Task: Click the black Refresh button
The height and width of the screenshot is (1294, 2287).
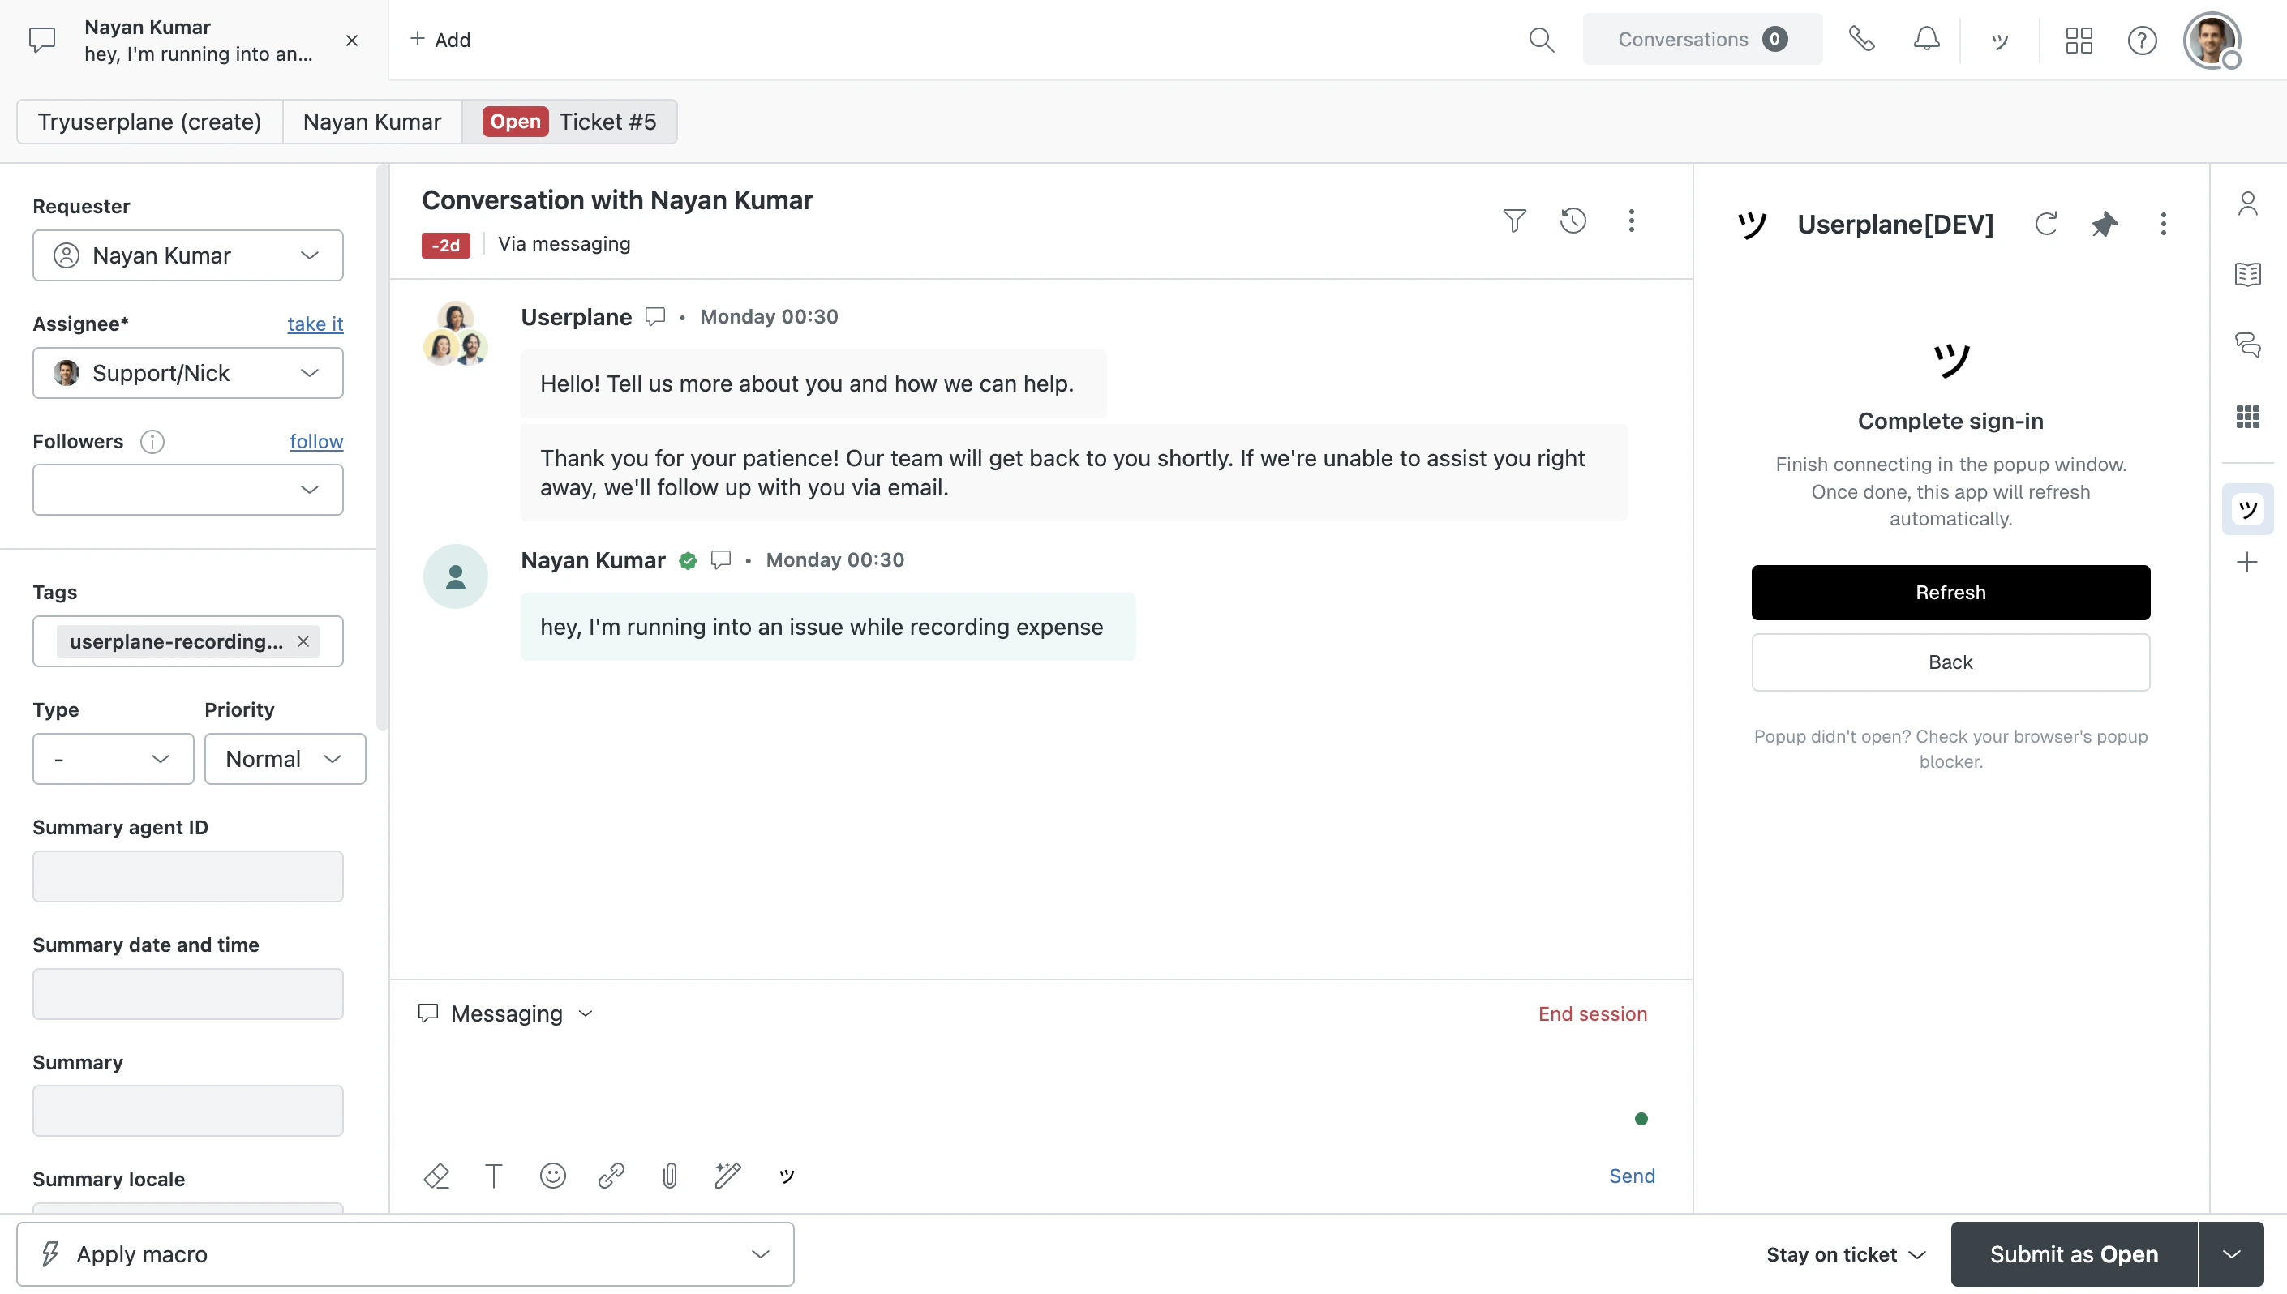Action: click(1950, 593)
